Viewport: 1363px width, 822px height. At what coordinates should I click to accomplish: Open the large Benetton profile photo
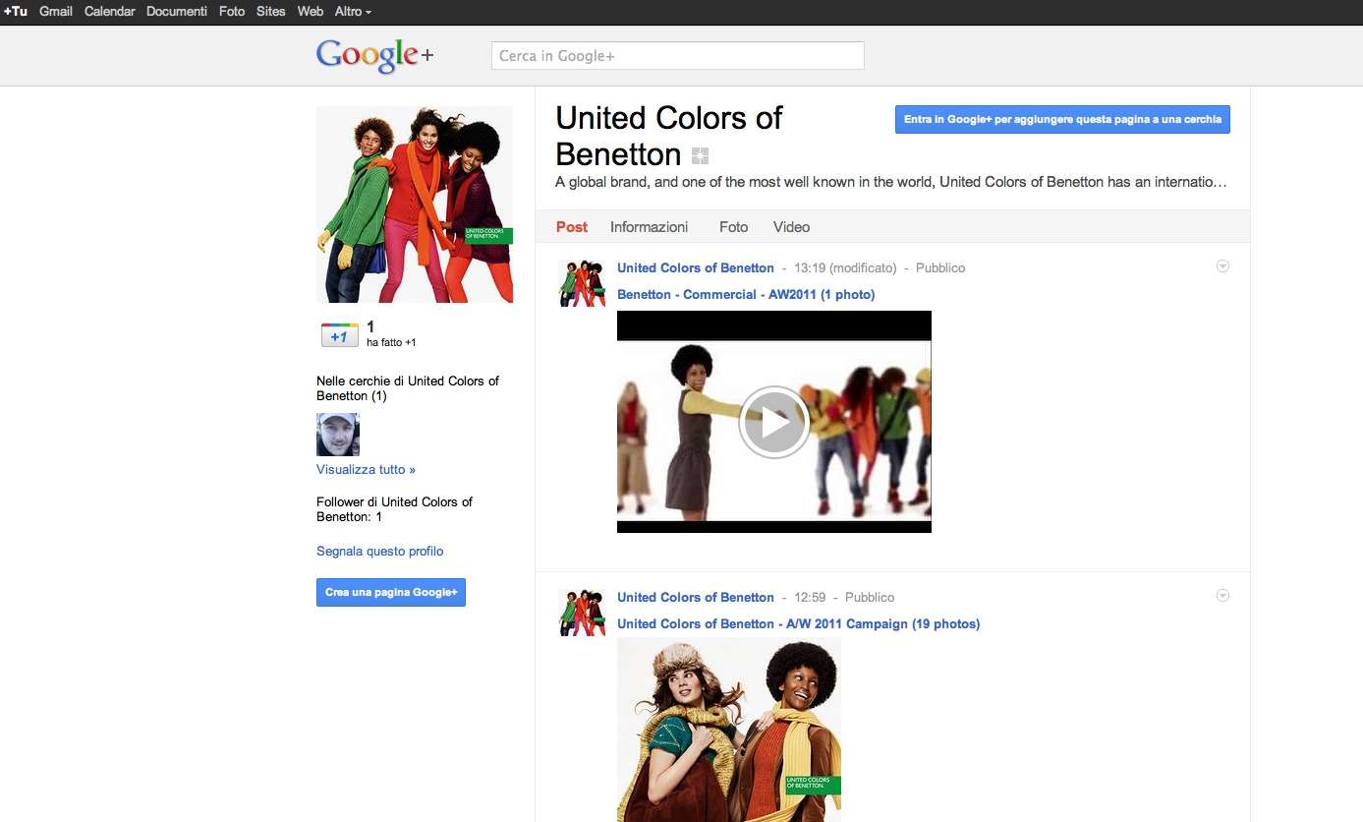click(x=415, y=205)
